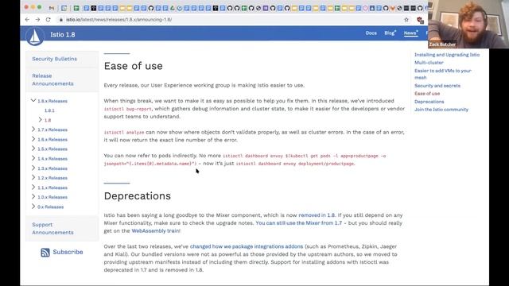
Task: Click the Subscribe link
Action: click(68, 252)
